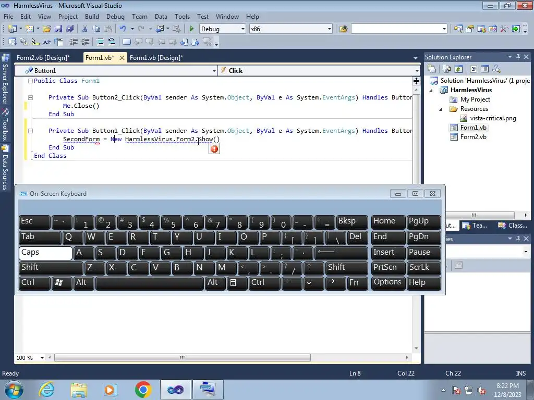The image size is (534, 400).
Task: Click the error correction red exclamation icon
Action: (214, 149)
